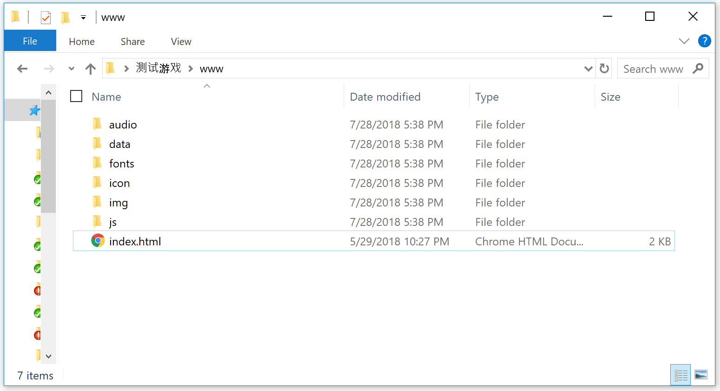Refresh the www folder view
Screen dimensions: 720x391
pos(604,69)
